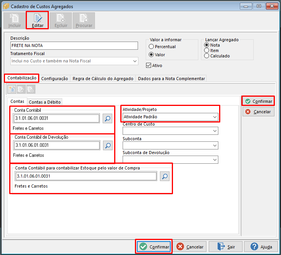Click the Incluir toolbar button
281x255 pixels.
pos(15,20)
